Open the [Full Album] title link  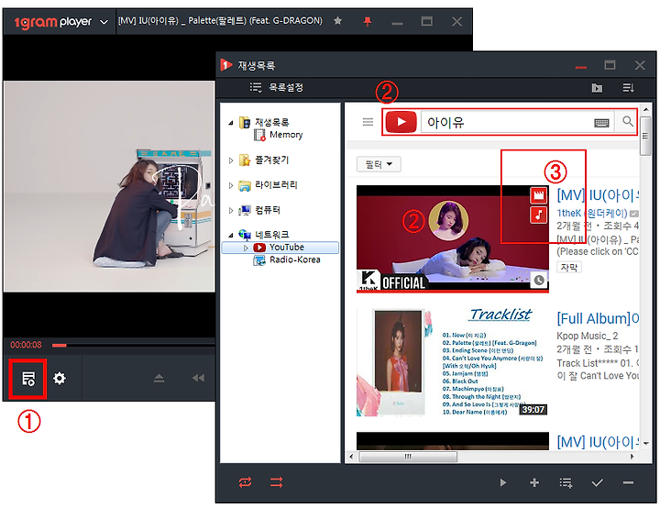(x=598, y=319)
